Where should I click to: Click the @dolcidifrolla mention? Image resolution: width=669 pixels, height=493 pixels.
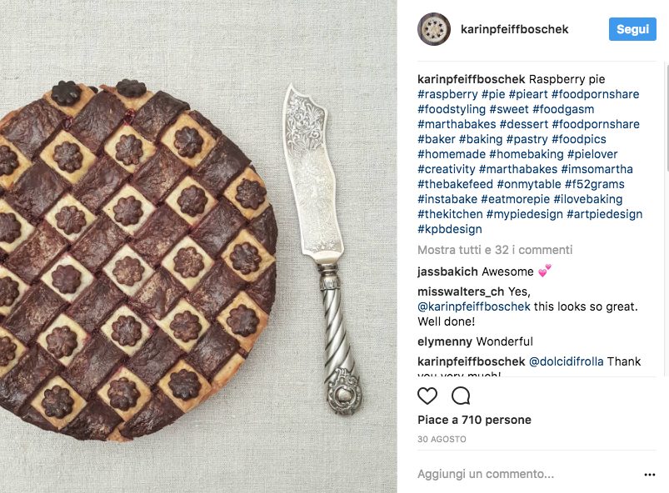tap(567, 361)
